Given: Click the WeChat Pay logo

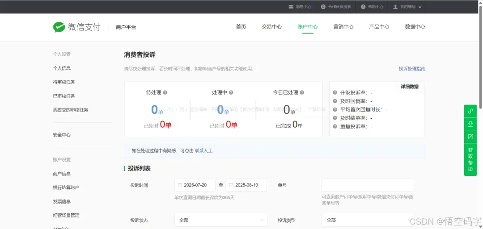Looking at the screenshot, I should tap(77, 27).
